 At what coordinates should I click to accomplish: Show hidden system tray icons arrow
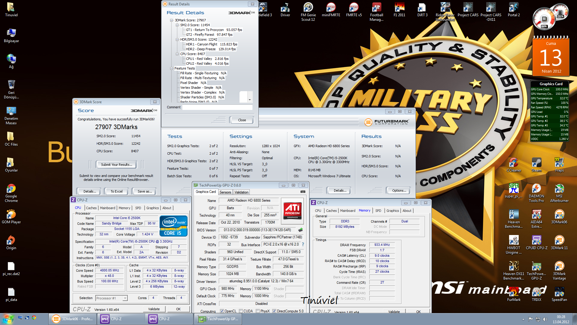coord(523,319)
